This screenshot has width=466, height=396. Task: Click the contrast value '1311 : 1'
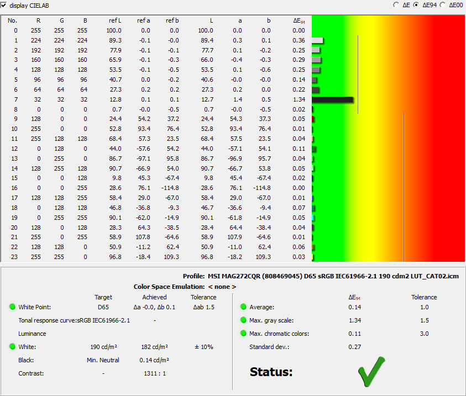click(x=155, y=373)
